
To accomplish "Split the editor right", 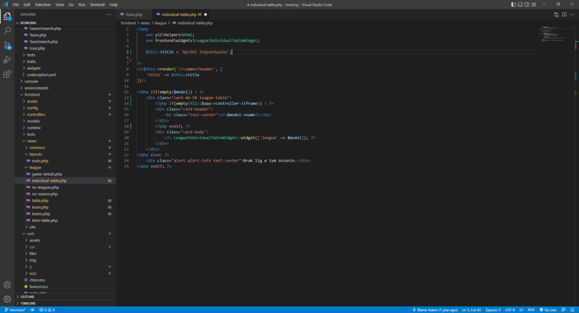I will coord(564,14).
